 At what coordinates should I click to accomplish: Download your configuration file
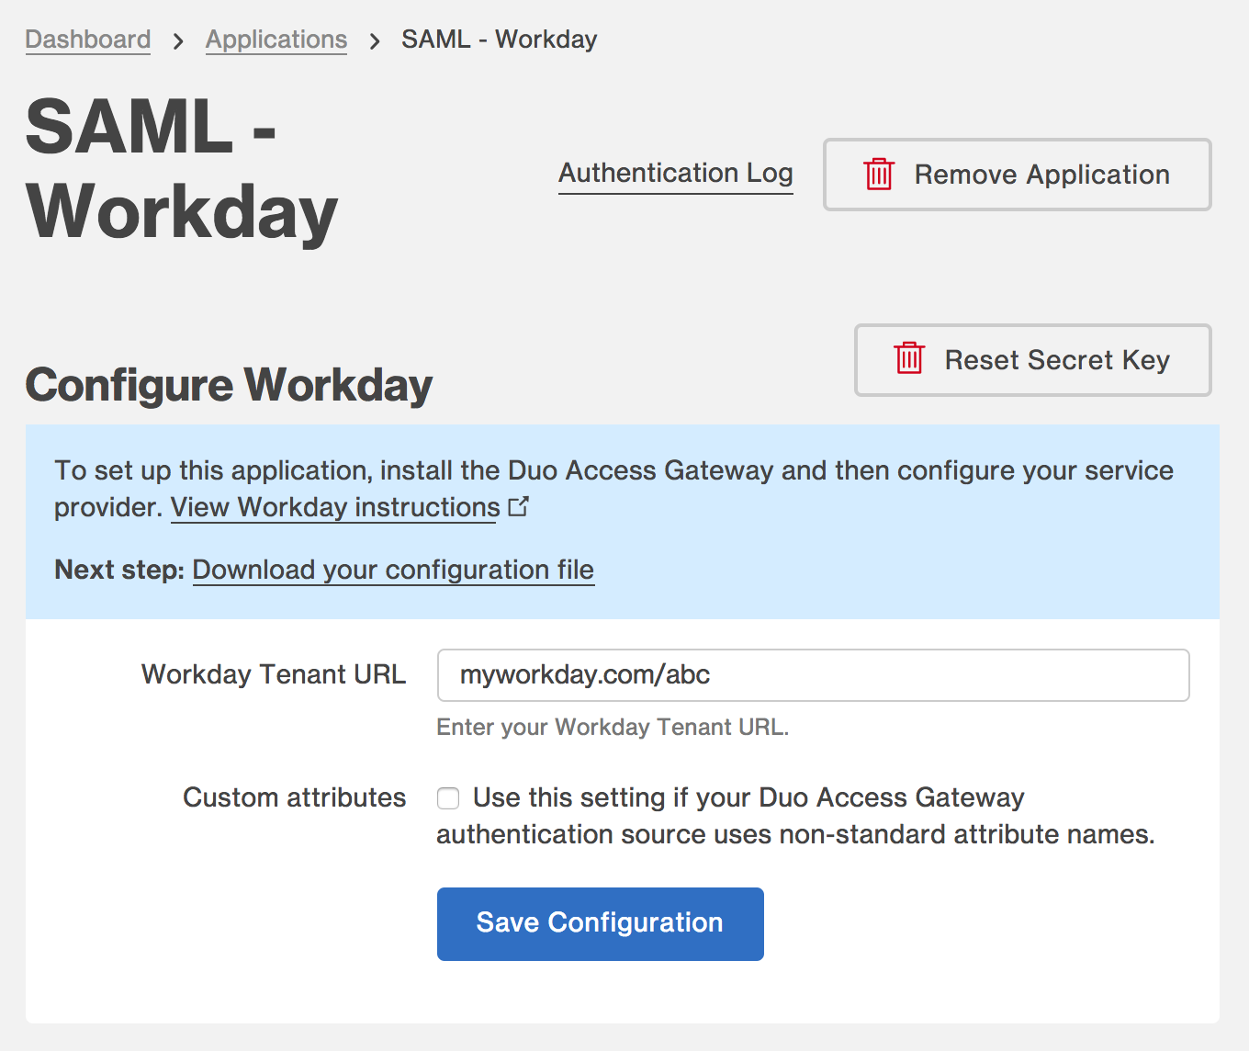(393, 570)
